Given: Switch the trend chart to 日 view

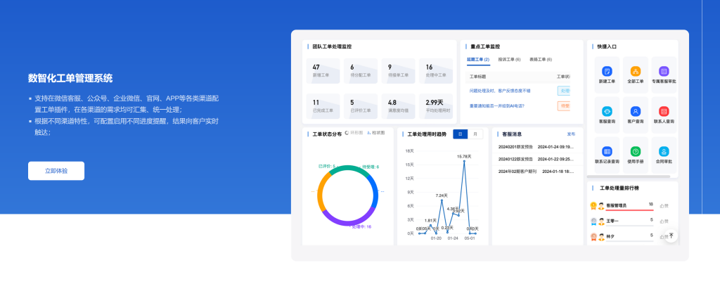Looking at the screenshot, I should (x=461, y=134).
